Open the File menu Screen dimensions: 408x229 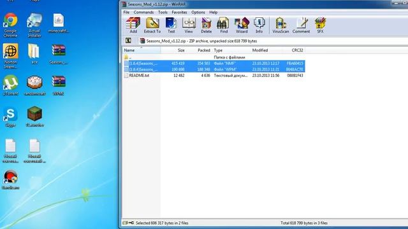click(126, 12)
